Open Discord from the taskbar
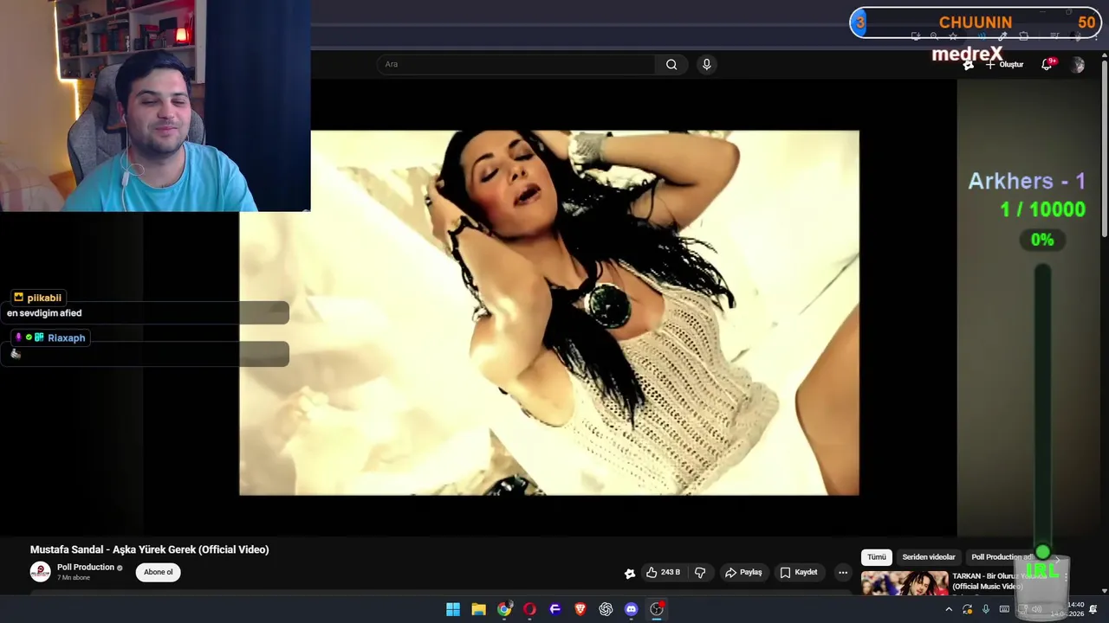Screen dimensions: 1109x623 coord(632,609)
